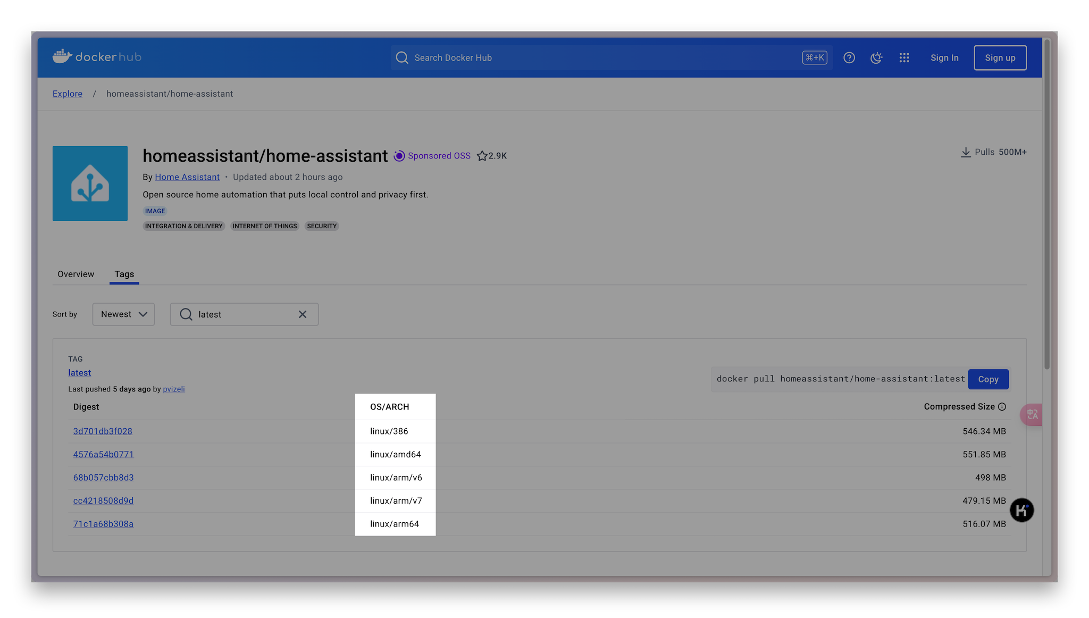Screen dimensions: 1089x618
Task: Focus the Search Docker Hub field
Action: coord(611,57)
